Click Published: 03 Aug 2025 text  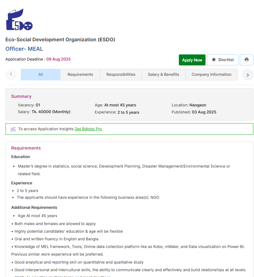(194, 112)
